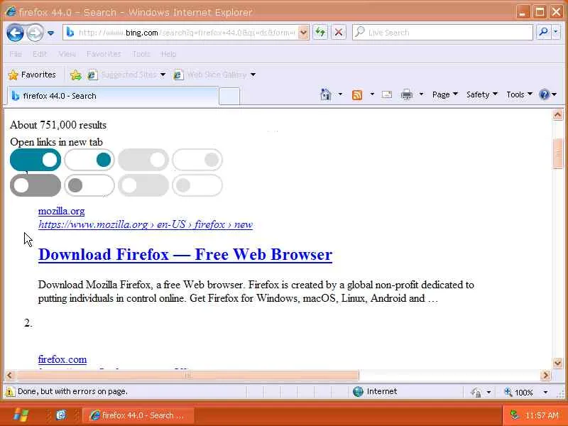
Task: Open the Edit menu
Action: tap(40, 54)
